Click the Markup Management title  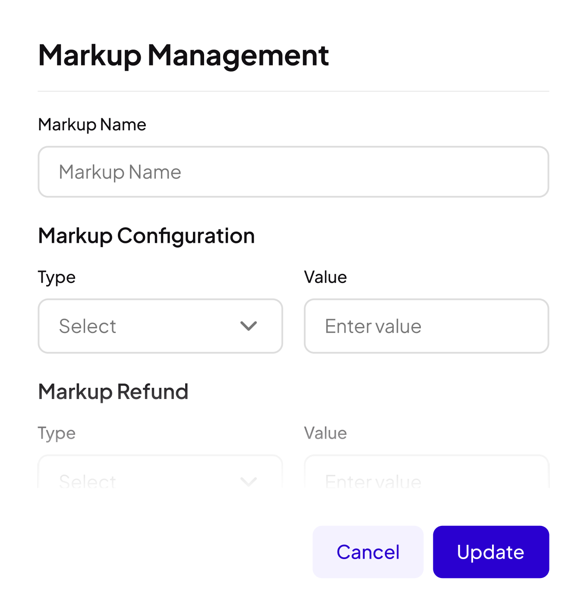[x=183, y=55]
